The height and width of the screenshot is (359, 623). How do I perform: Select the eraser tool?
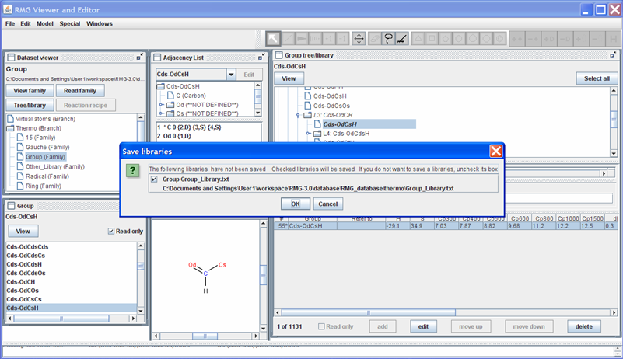click(375, 39)
